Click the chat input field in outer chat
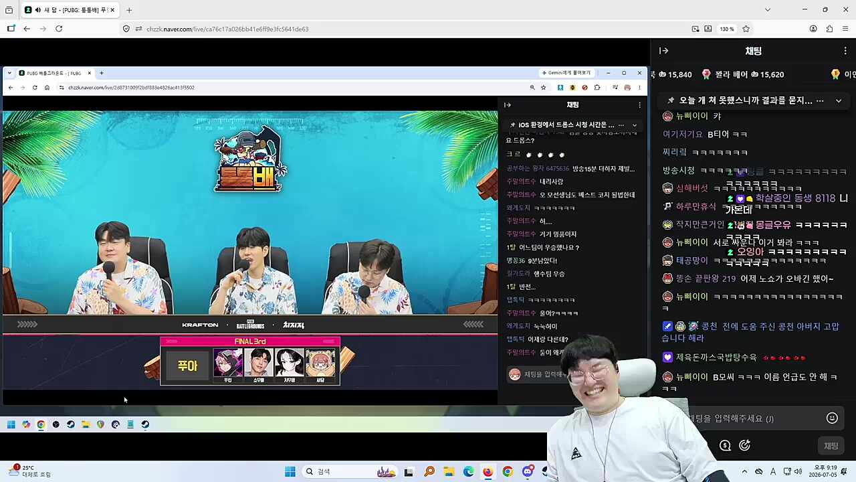The image size is (856, 482). click(754, 418)
